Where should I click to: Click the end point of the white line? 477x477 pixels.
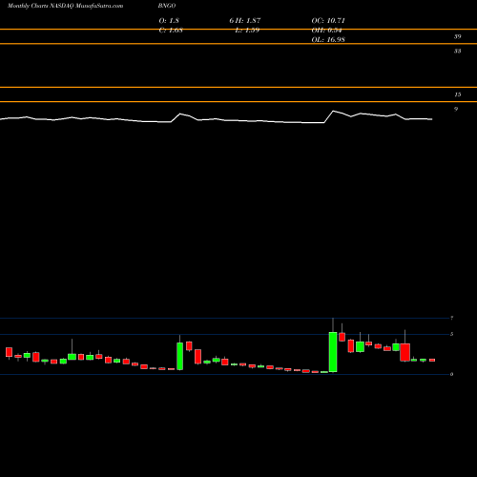[431, 119]
